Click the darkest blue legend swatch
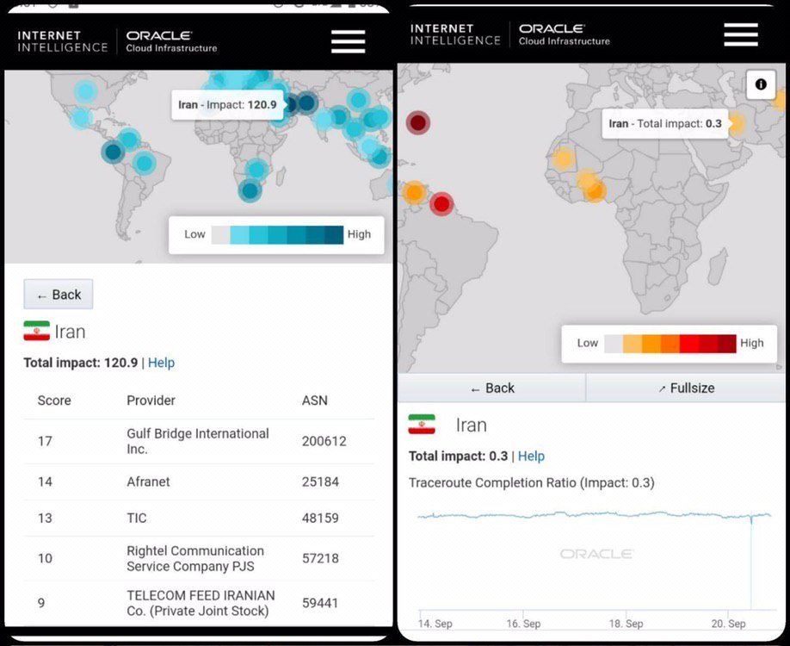The image size is (790, 646). 334,234
